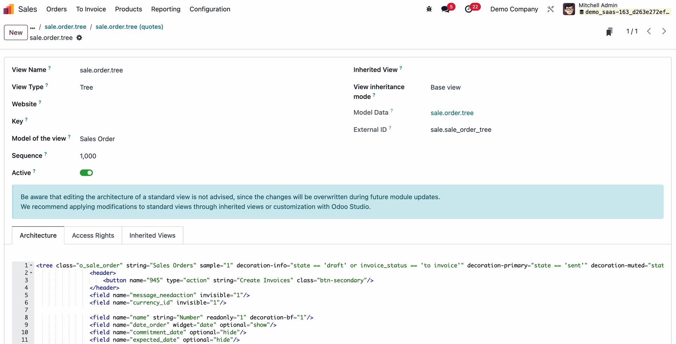The width and height of the screenshot is (676, 344).
Task: Open the Configuration menu
Action: [210, 9]
